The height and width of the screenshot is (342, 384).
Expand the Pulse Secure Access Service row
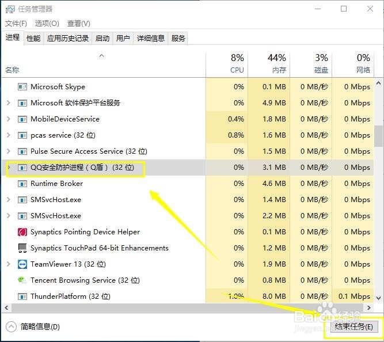pos(9,151)
